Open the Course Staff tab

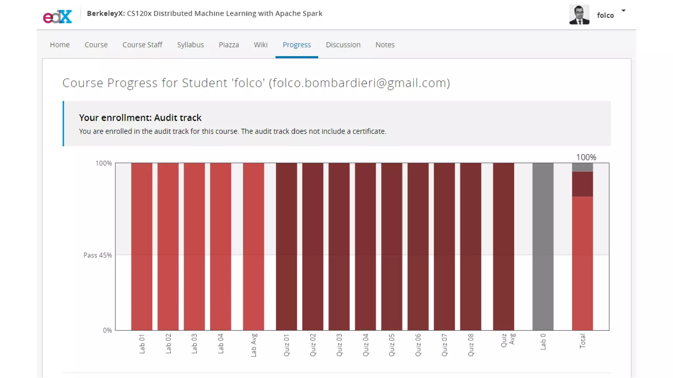(x=142, y=45)
